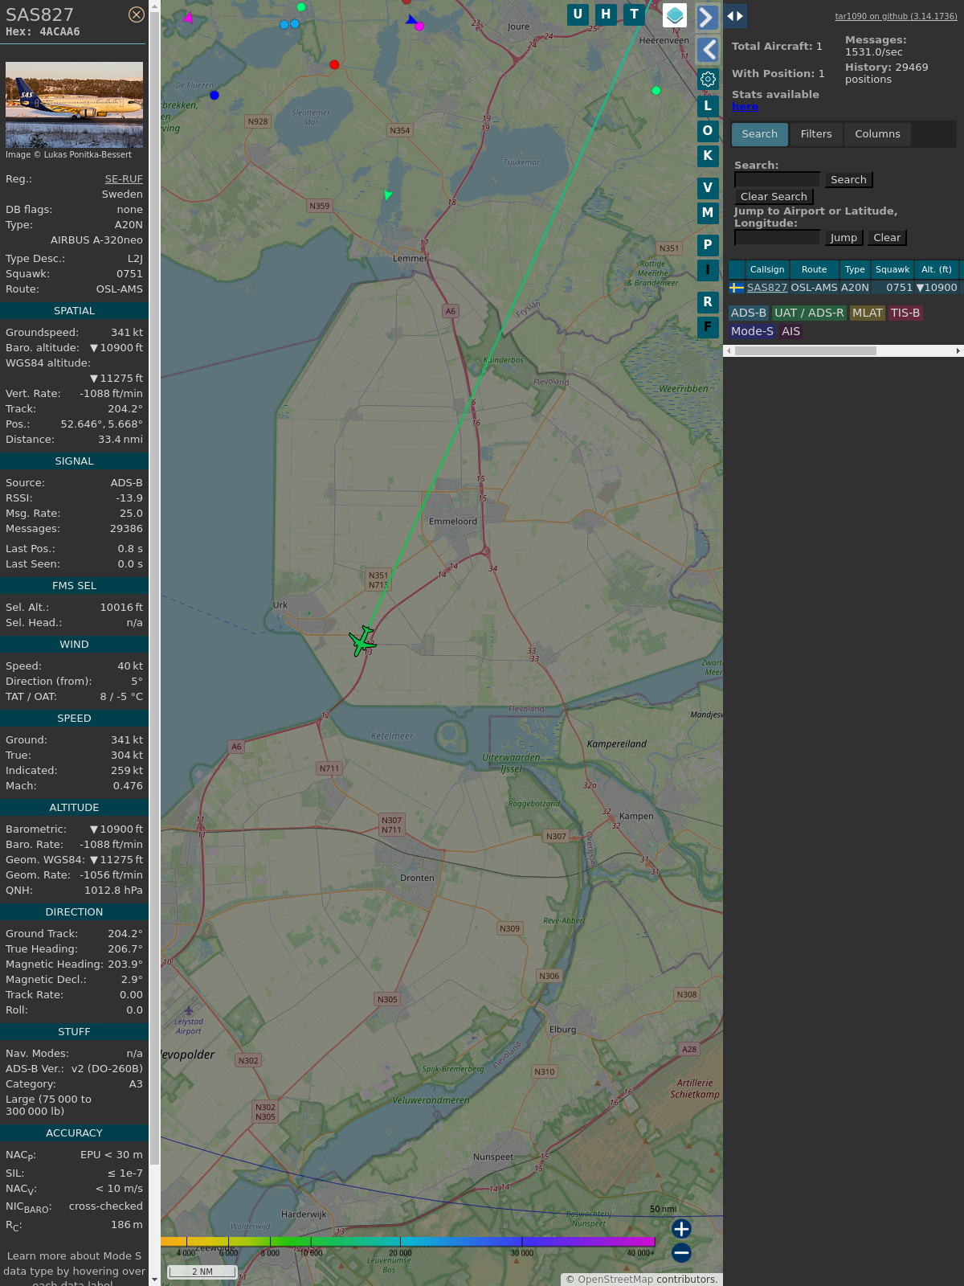Image resolution: width=964 pixels, height=1286 pixels.
Task: Close the SAS827 aircraft info panel
Action: point(137,14)
